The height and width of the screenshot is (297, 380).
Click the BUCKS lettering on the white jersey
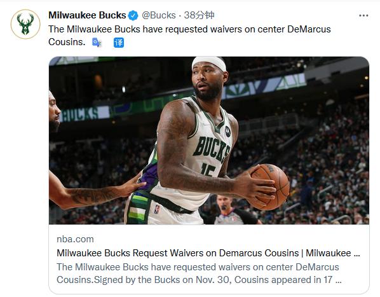point(212,149)
